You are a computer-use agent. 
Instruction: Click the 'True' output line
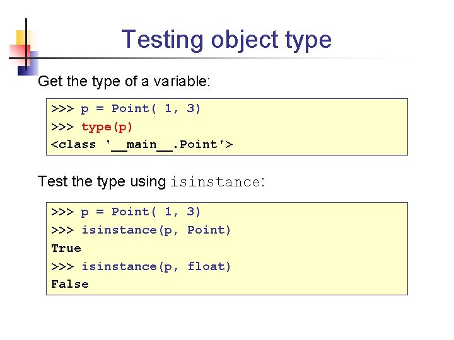tap(66, 248)
